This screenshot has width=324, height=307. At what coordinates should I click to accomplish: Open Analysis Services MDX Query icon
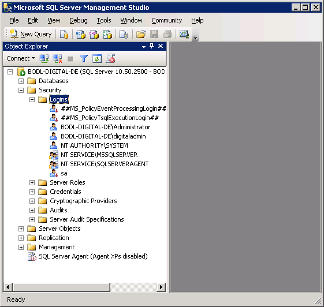coord(81,34)
